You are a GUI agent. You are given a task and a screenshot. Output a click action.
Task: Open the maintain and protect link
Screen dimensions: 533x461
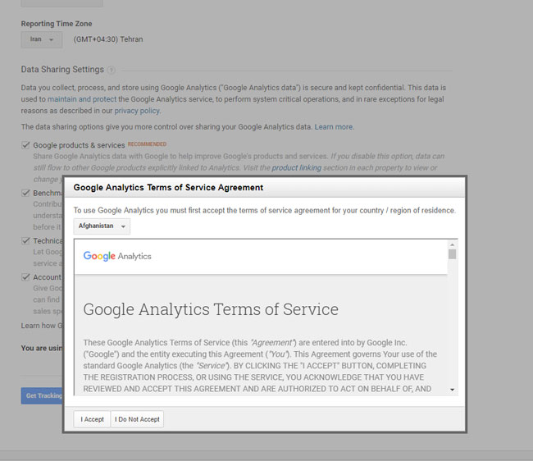(x=82, y=99)
